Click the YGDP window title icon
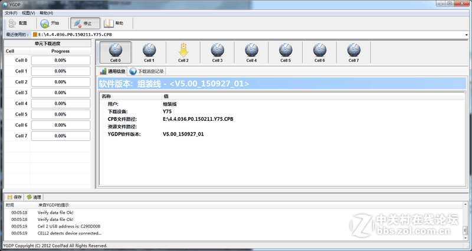 [x=5, y=5]
